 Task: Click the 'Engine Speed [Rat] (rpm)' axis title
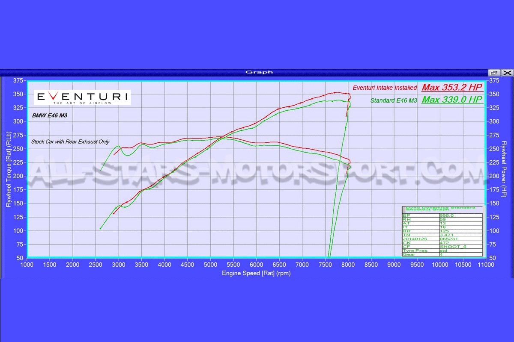256,273
